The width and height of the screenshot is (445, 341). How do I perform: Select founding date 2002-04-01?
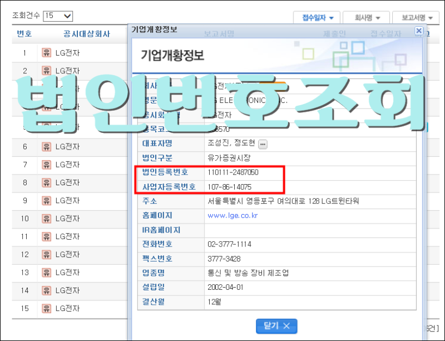pos(226,288)
